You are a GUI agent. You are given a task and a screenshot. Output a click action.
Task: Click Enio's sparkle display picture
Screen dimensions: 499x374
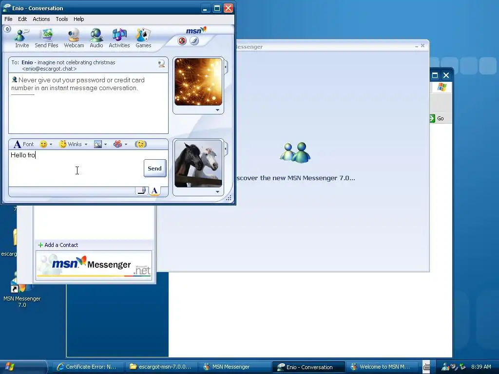tap(198, 82)
